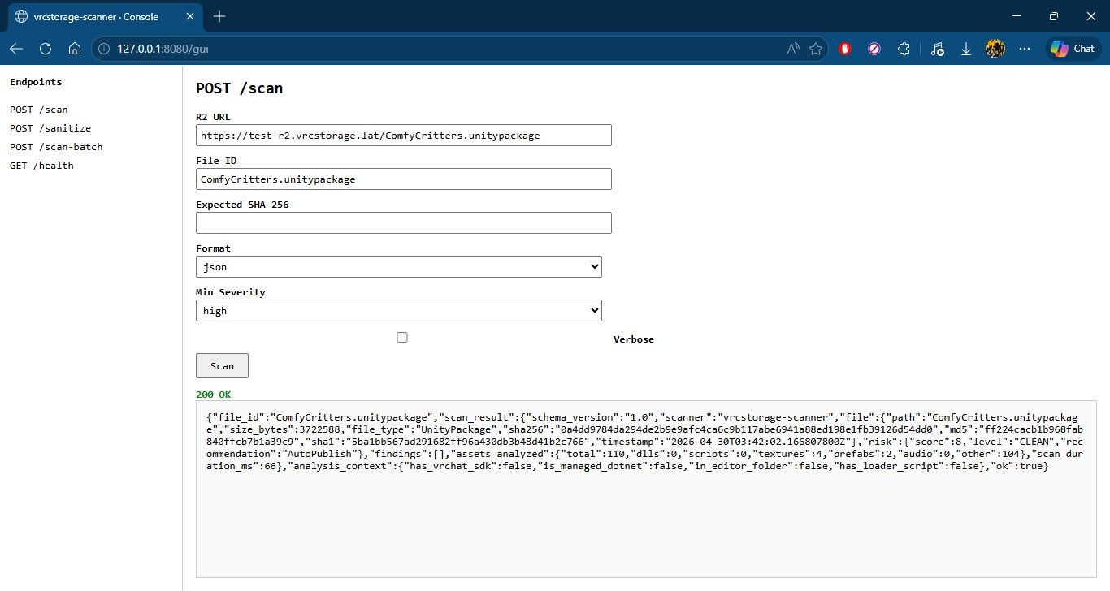Expand the Min Severity dropdown
Viewport: 1110px width, 591px height.
pos(399,310)
